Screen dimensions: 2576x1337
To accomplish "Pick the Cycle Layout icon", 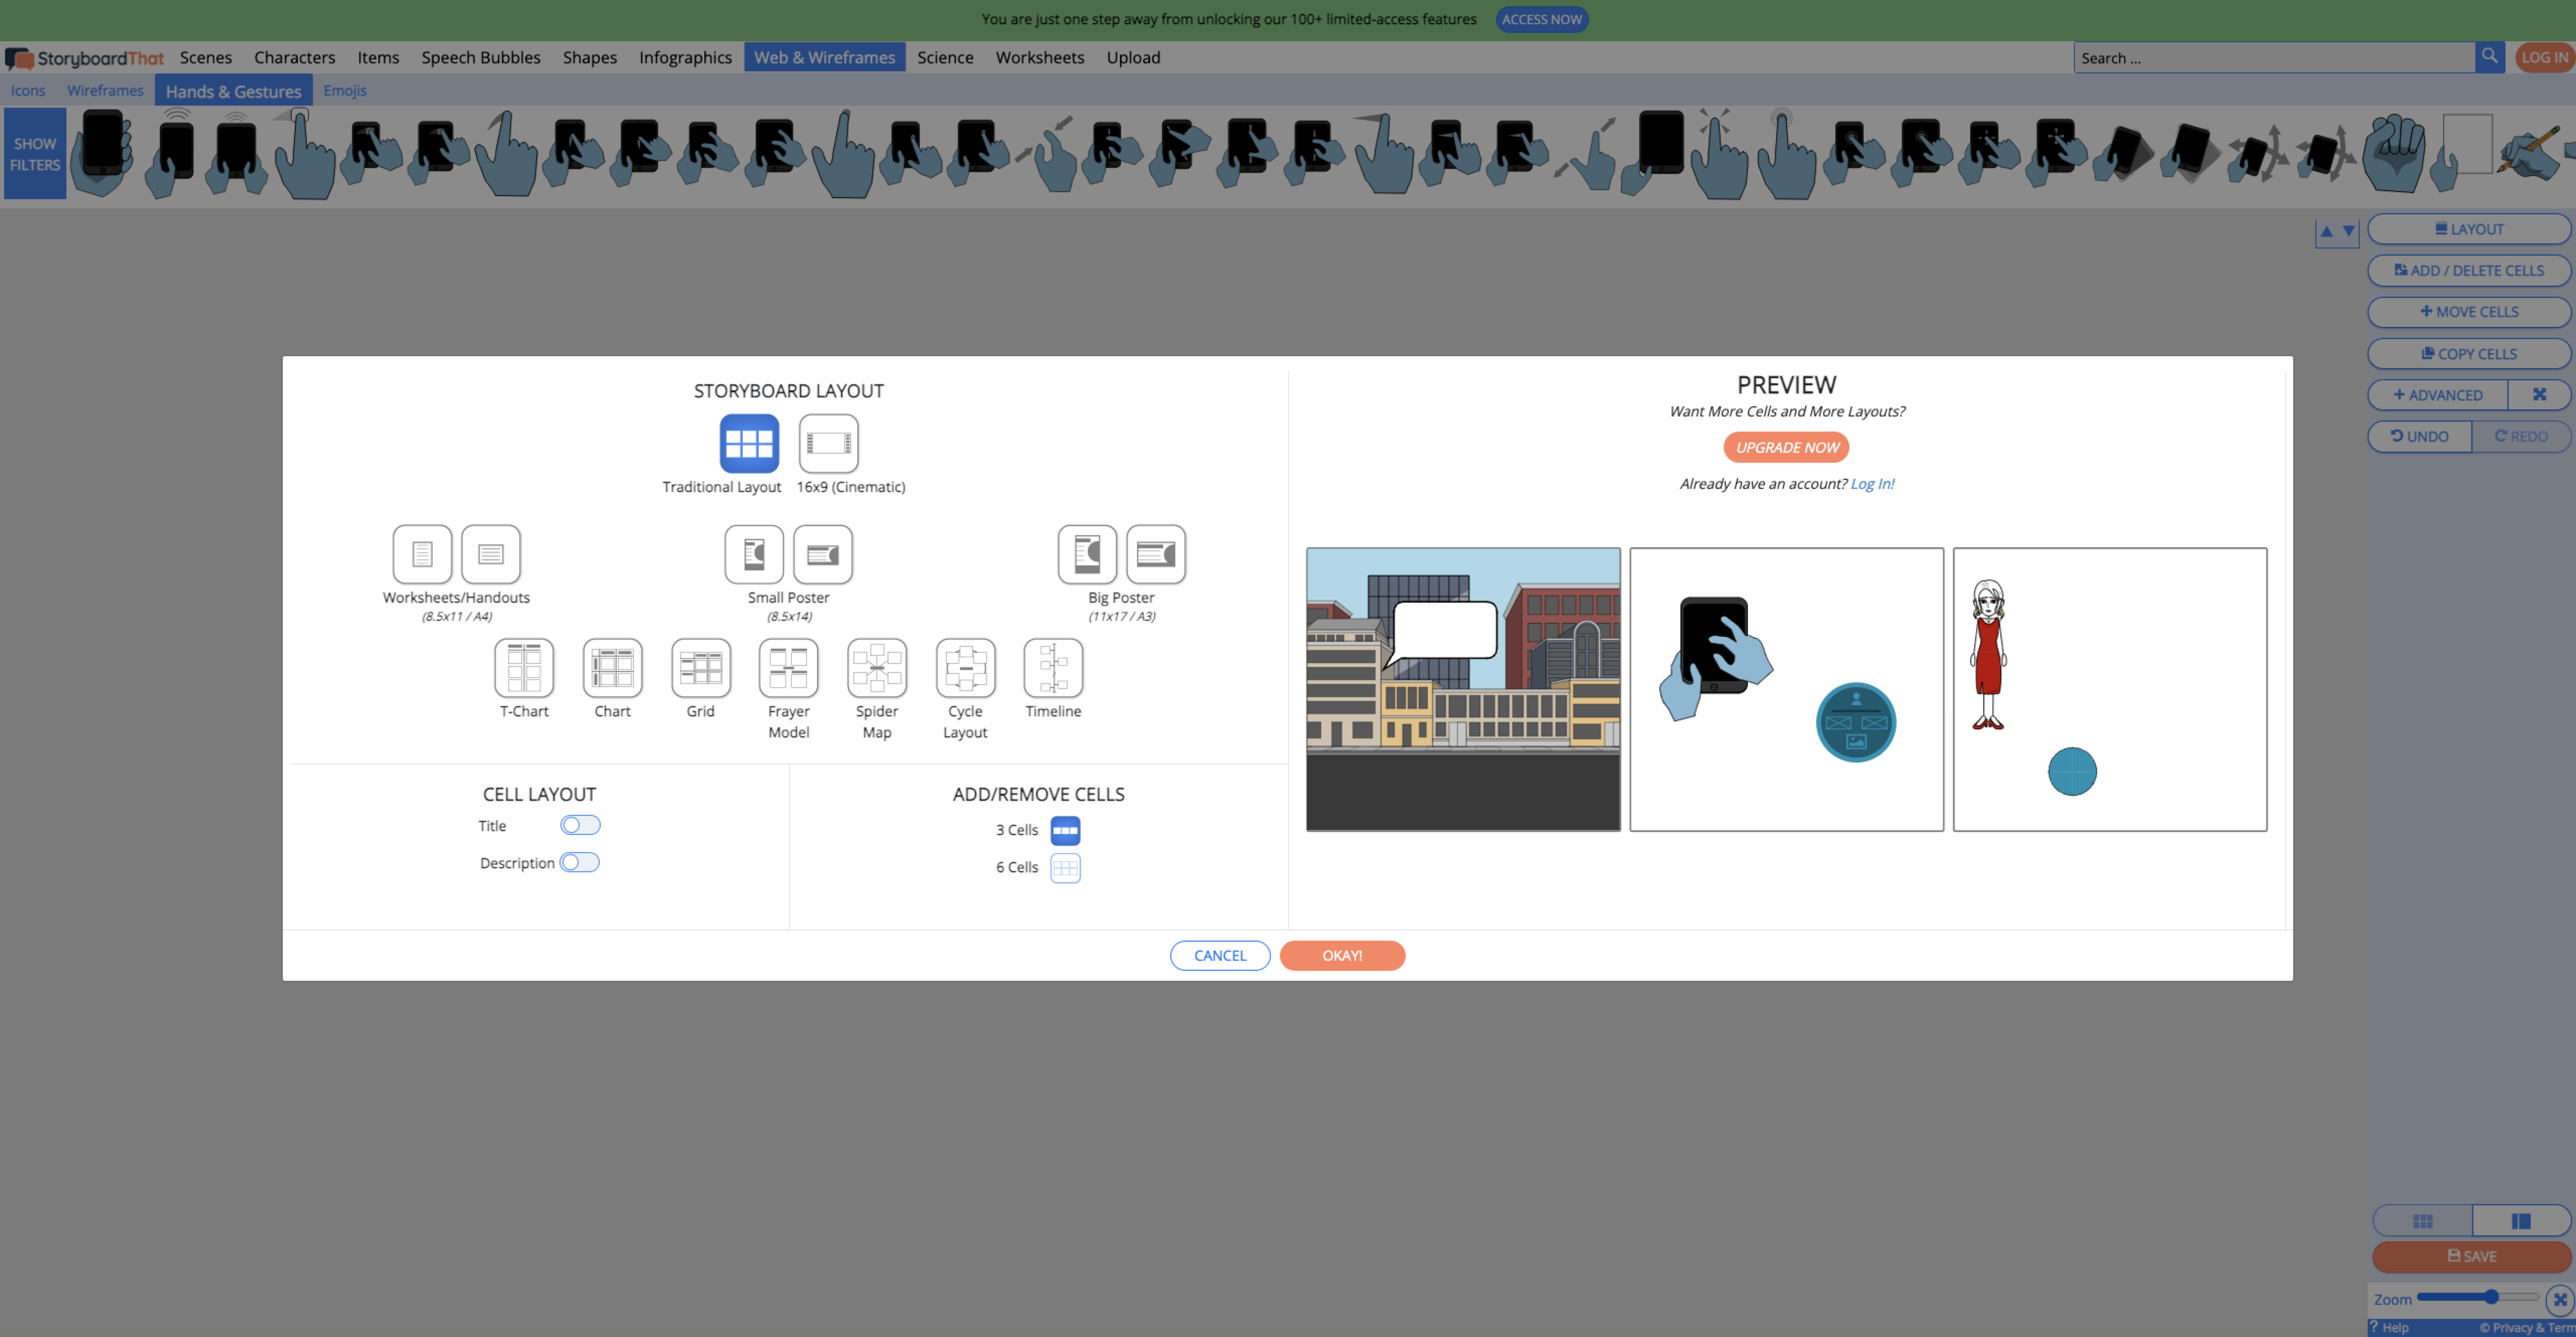I will tap(965, 667).
